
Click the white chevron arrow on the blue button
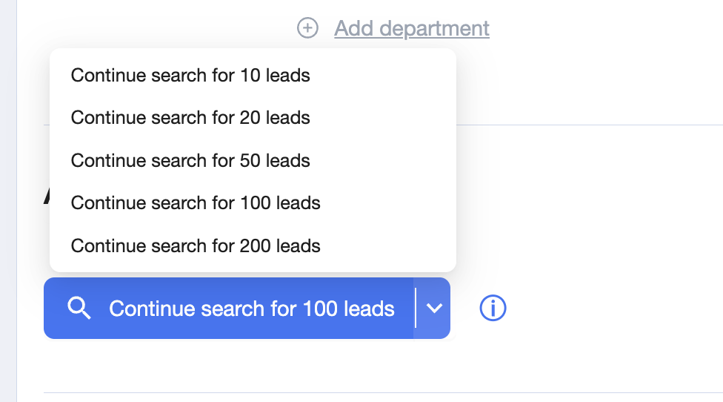coord(434,309)
